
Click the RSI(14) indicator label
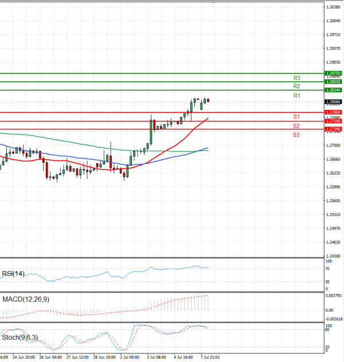point(13,274)
